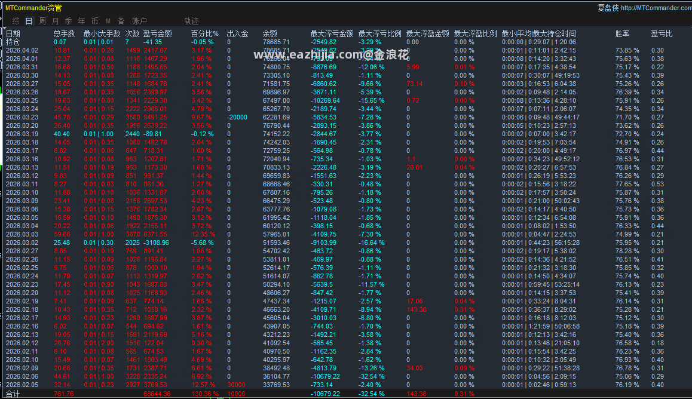Select the 2026.03.02 date row
The width and height of the screenshot is (692, 399).
[x=346, y=243]
